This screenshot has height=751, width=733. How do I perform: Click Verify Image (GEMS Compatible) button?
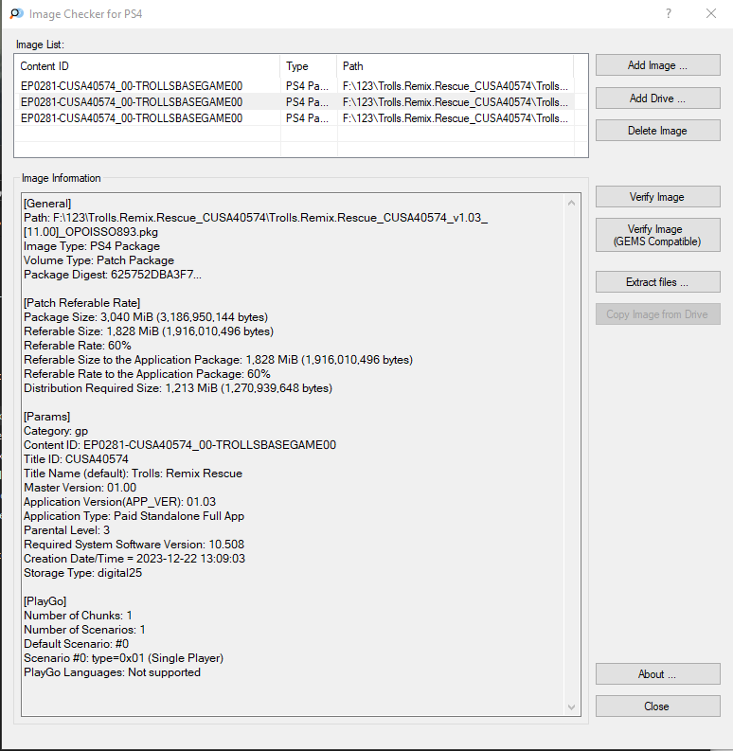coord(657,236)
